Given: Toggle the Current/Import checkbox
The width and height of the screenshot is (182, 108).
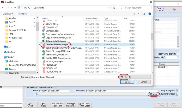Looking at the screenshot, I should tap(177, 94).
